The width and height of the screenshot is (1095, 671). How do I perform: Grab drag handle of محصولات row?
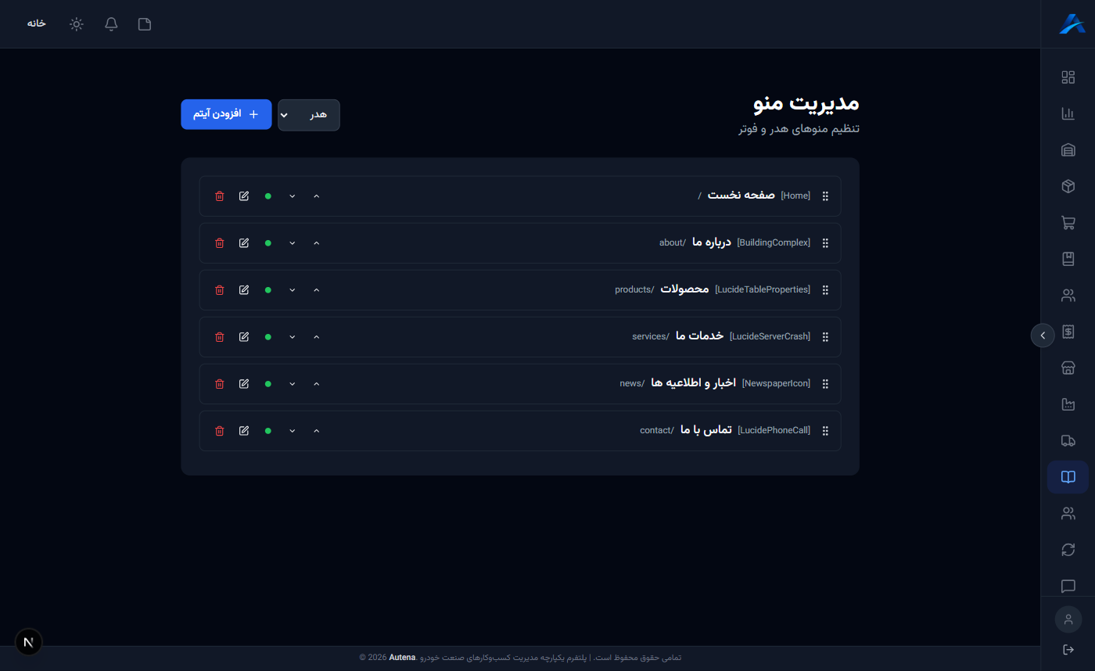click(x=825, y=290)
